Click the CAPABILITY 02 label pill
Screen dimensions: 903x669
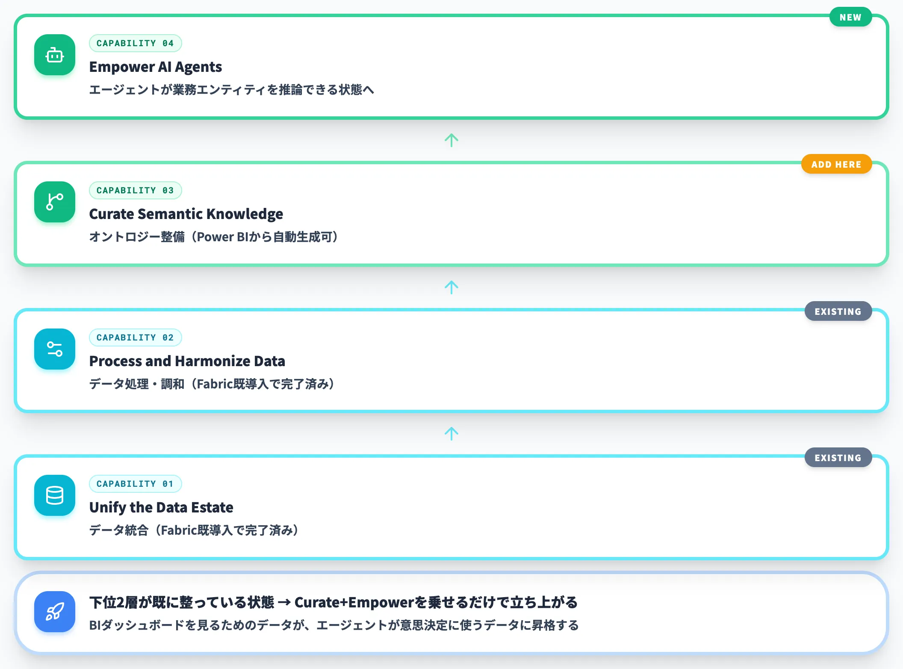[x=135, y=337]
